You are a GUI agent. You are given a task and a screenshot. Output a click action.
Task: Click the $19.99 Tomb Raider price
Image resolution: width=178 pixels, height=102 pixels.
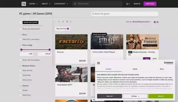point(82,94)
